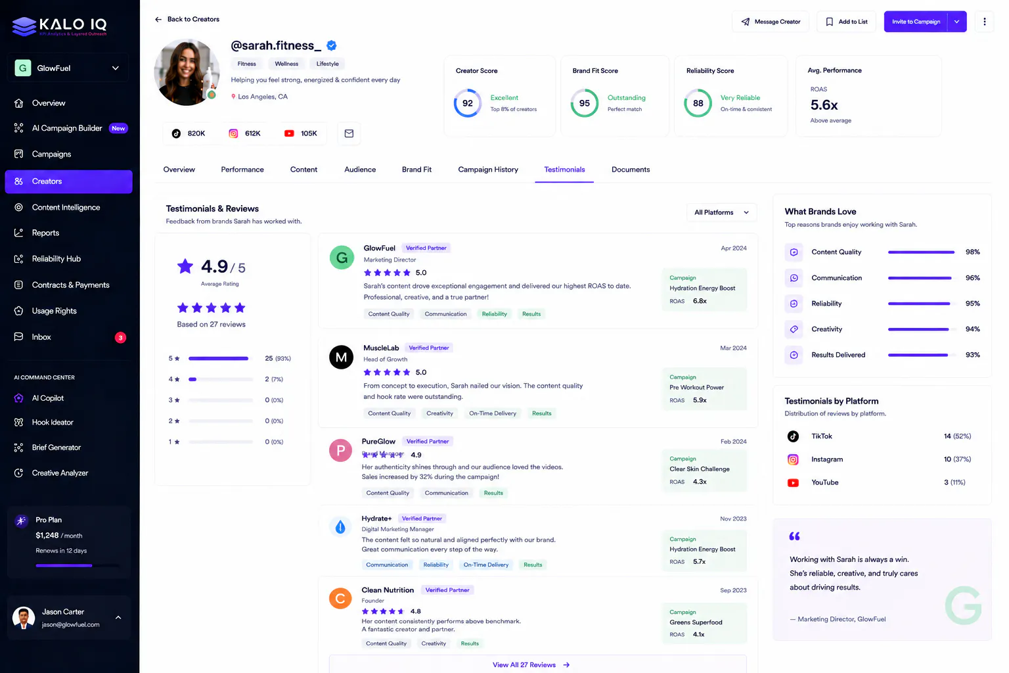Click the Content Quality icon in What Brands Love
Screen dimensions: 1009x673
tap(794, 252)
